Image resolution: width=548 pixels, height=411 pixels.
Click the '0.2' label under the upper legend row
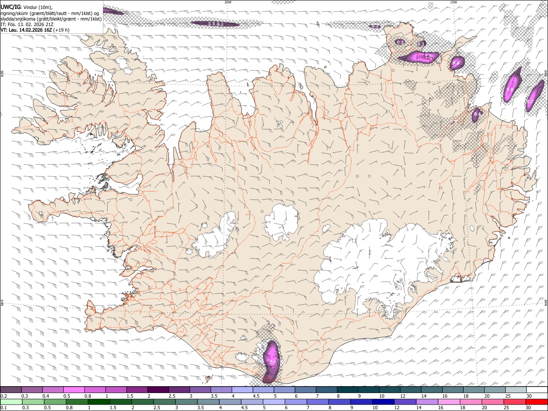tap(4, 396)
